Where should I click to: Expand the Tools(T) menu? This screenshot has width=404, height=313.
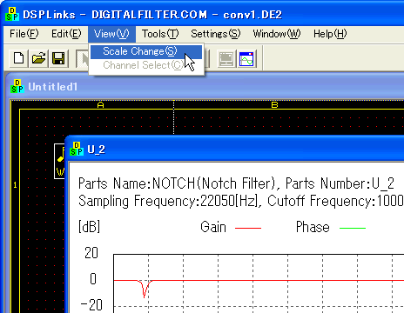160,34
